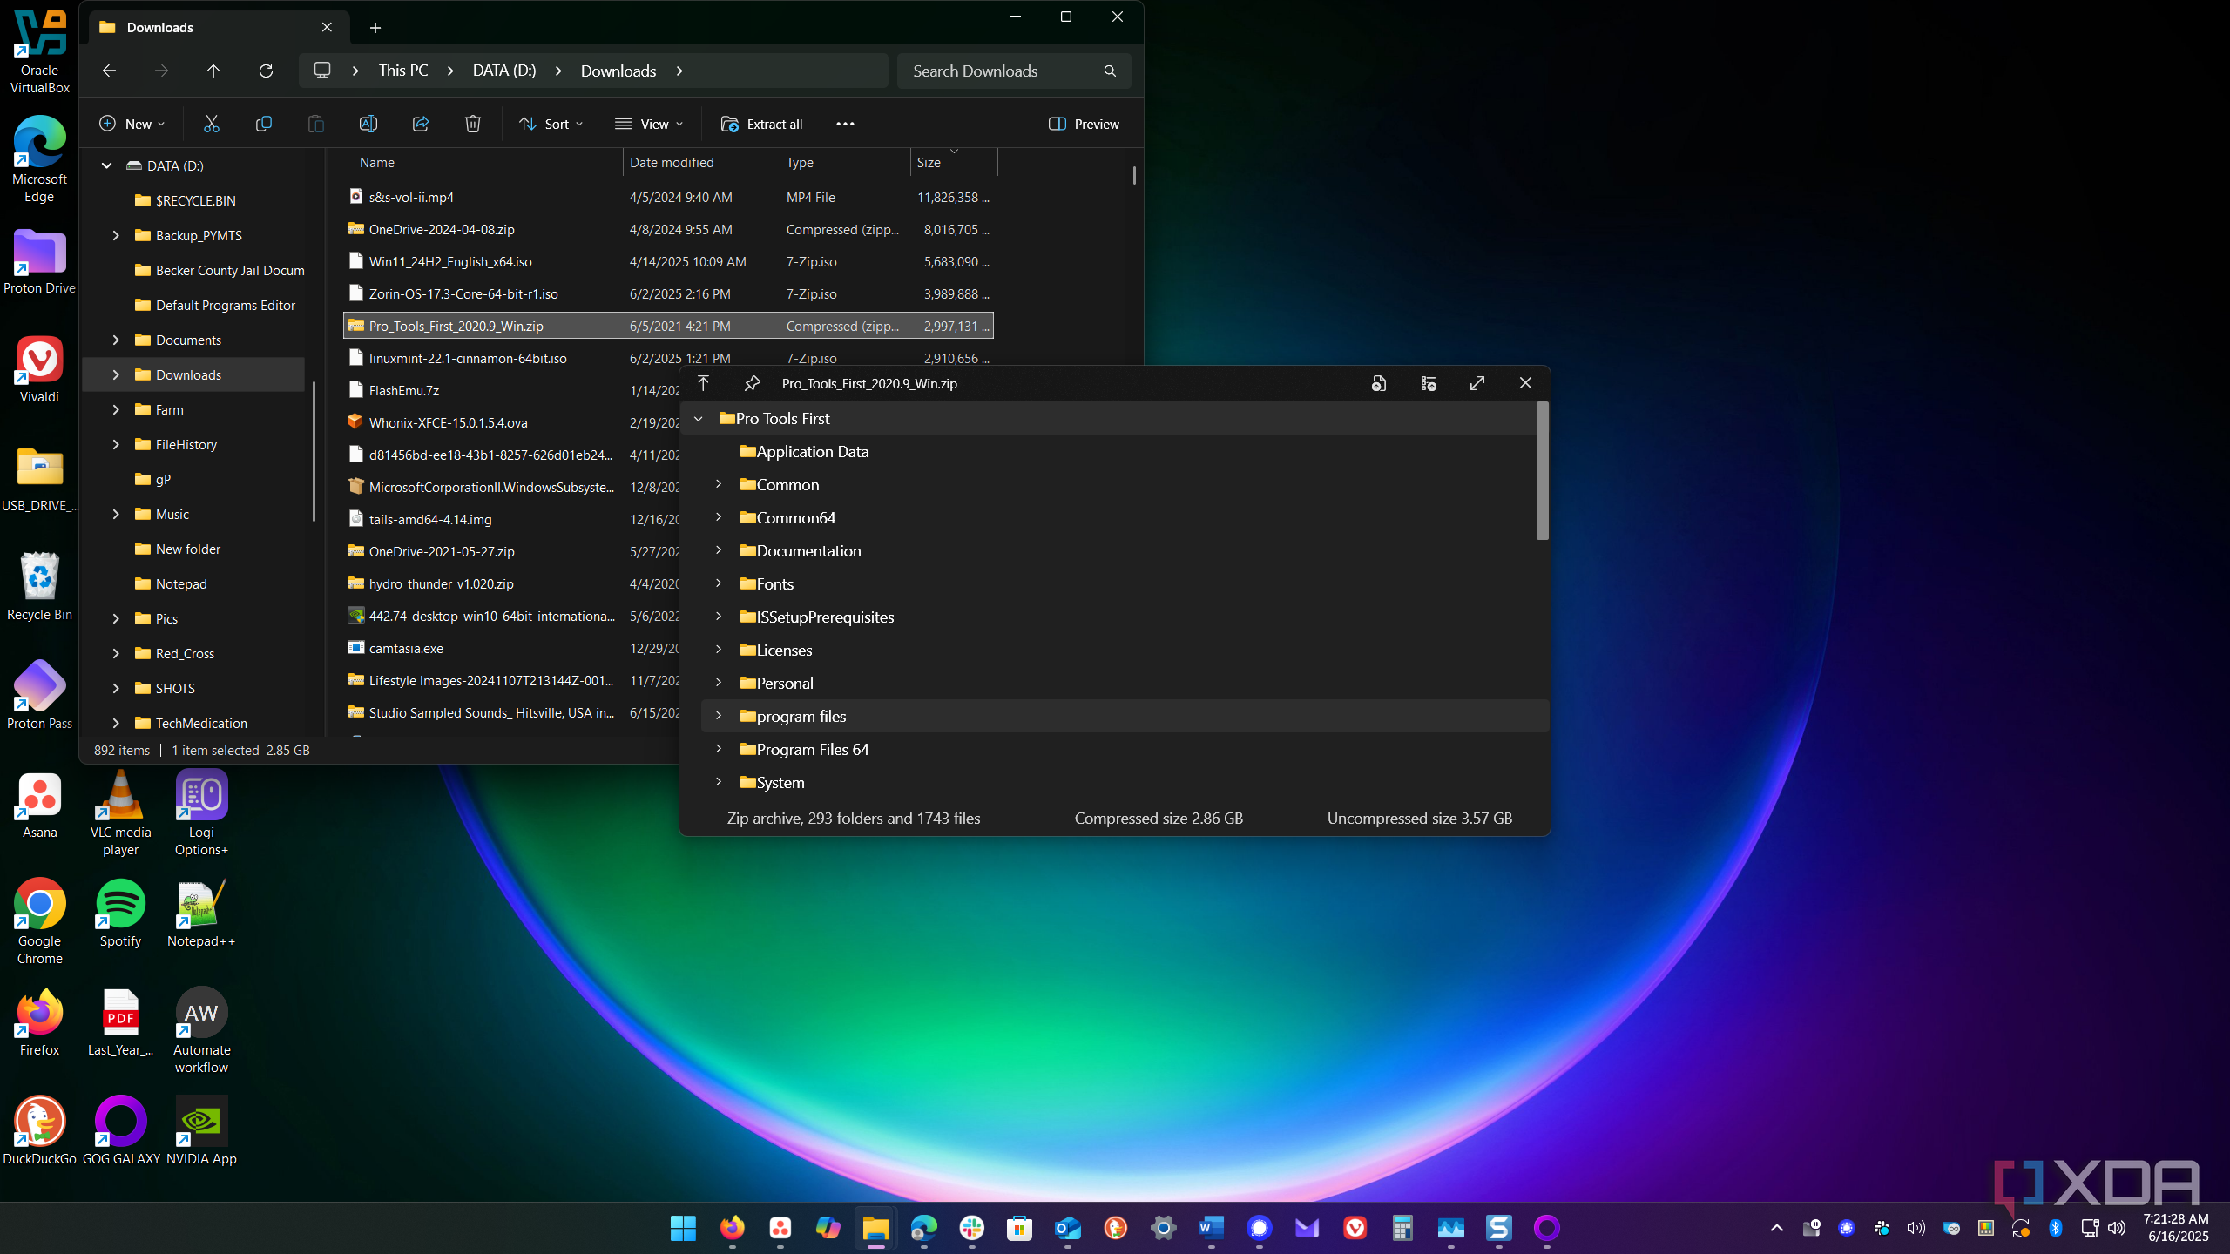This screenshot has width=2230, height=1254.
Task: Click the This PC breadcrumb
Action: [x=403, y=71]
